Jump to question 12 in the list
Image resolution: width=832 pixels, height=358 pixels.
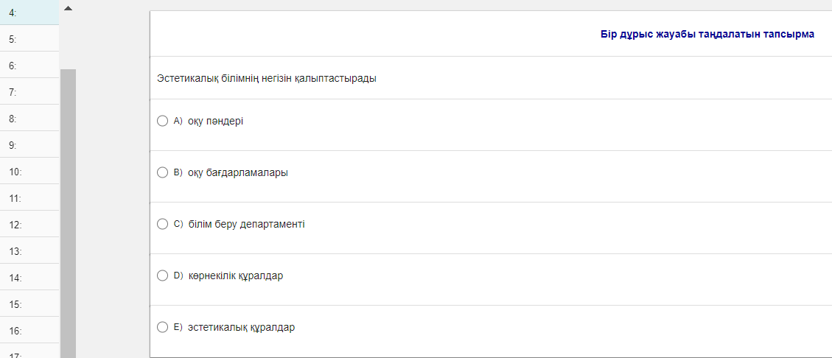[29, 225]
